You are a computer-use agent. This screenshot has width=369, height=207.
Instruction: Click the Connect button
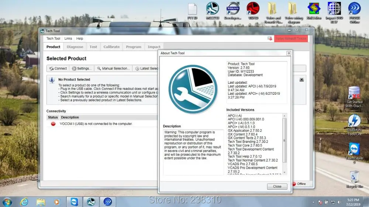[x=58, y=69]
